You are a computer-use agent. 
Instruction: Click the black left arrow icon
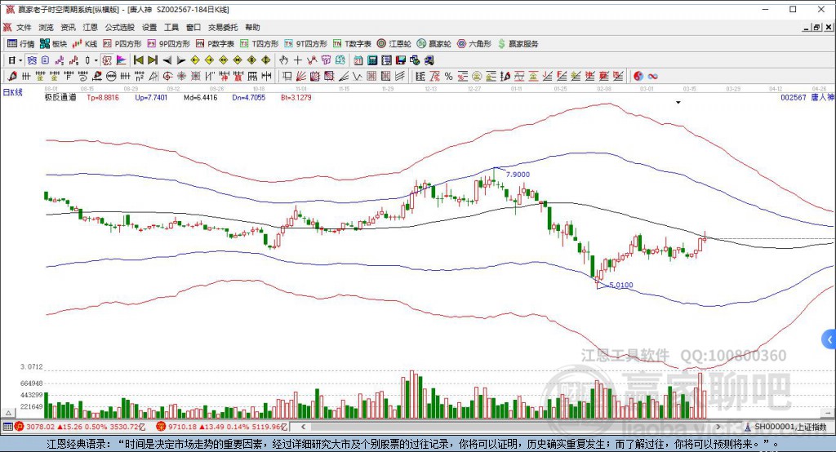click(x=167, y=60)
